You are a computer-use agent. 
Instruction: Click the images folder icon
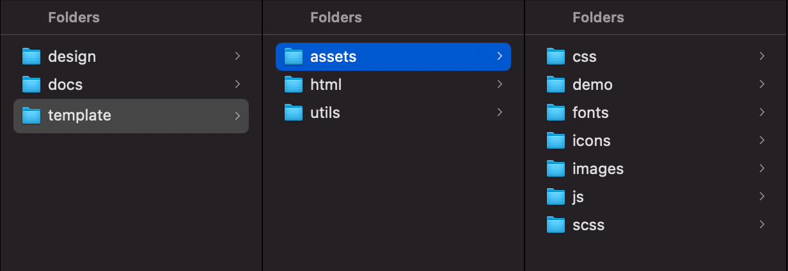556,169
